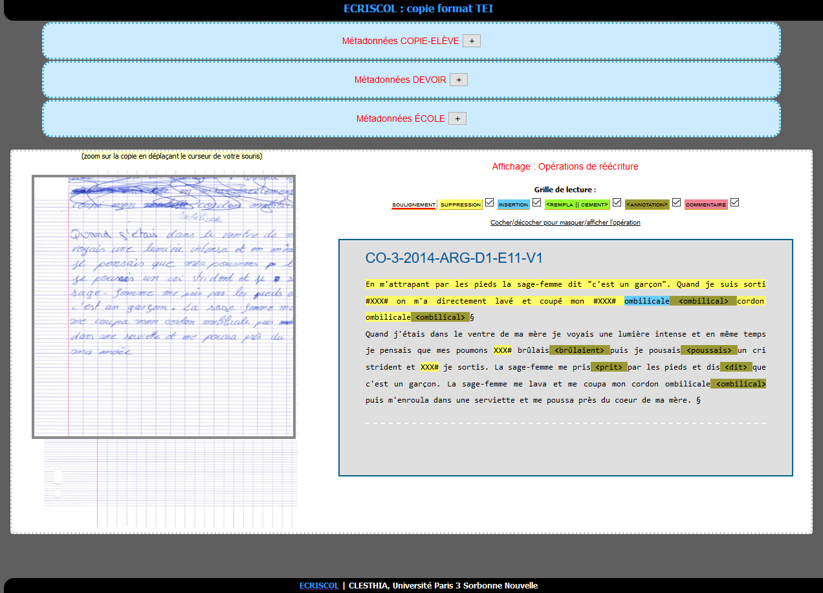The width and height of the screenshot is (823, 593).
Task: Expand the Métadonnées COPIE-ELÈVE section
Action: (x=472, y=41)
